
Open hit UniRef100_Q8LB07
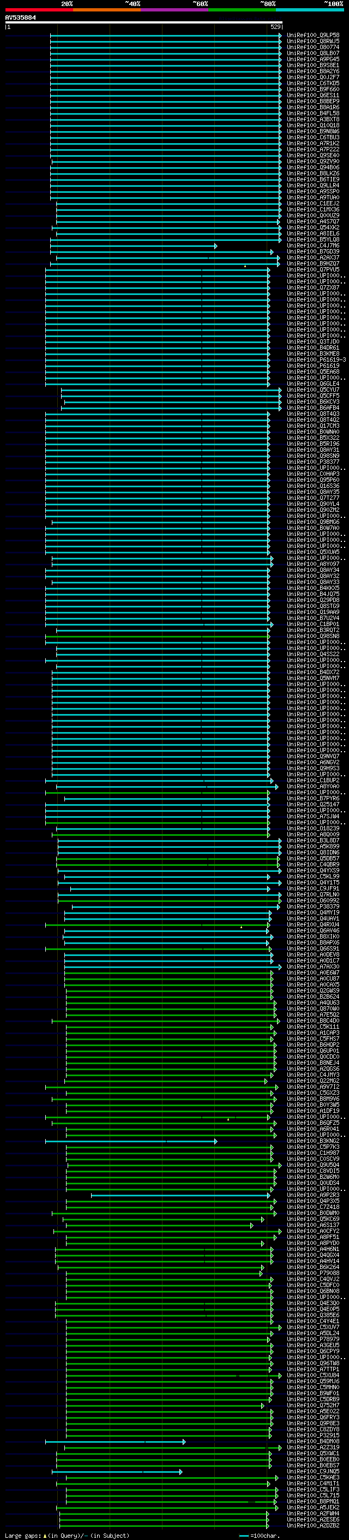313,53
